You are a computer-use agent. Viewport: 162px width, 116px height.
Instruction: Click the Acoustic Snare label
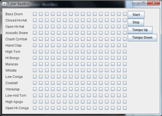tap(17, 33)
